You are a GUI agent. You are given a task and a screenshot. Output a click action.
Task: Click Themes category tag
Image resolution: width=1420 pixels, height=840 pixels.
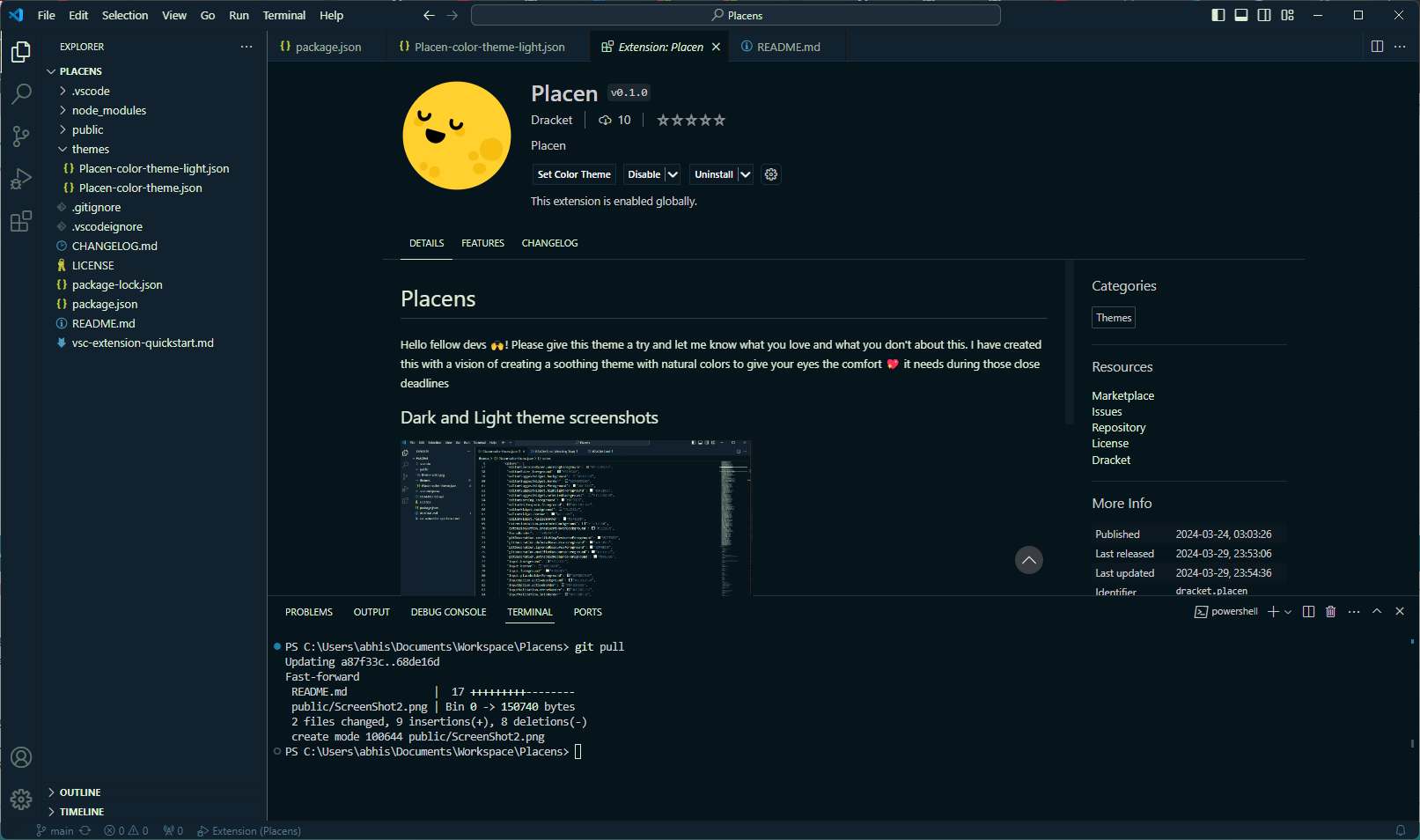(x=1114, y=318)
